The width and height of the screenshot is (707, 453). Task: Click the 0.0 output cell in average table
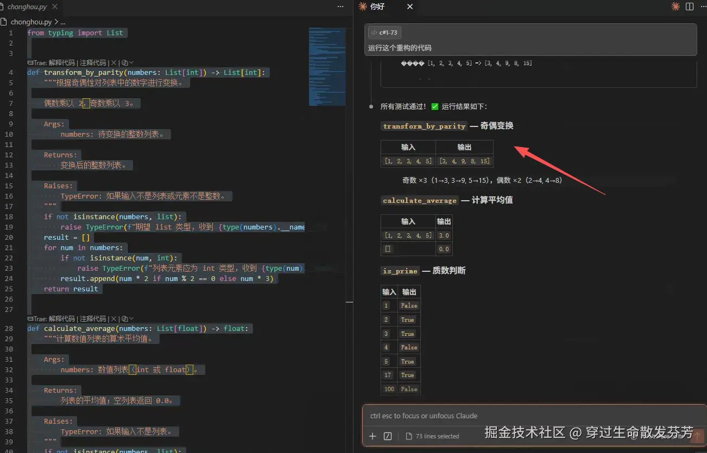pyautogui.click(x=444, y=249)
